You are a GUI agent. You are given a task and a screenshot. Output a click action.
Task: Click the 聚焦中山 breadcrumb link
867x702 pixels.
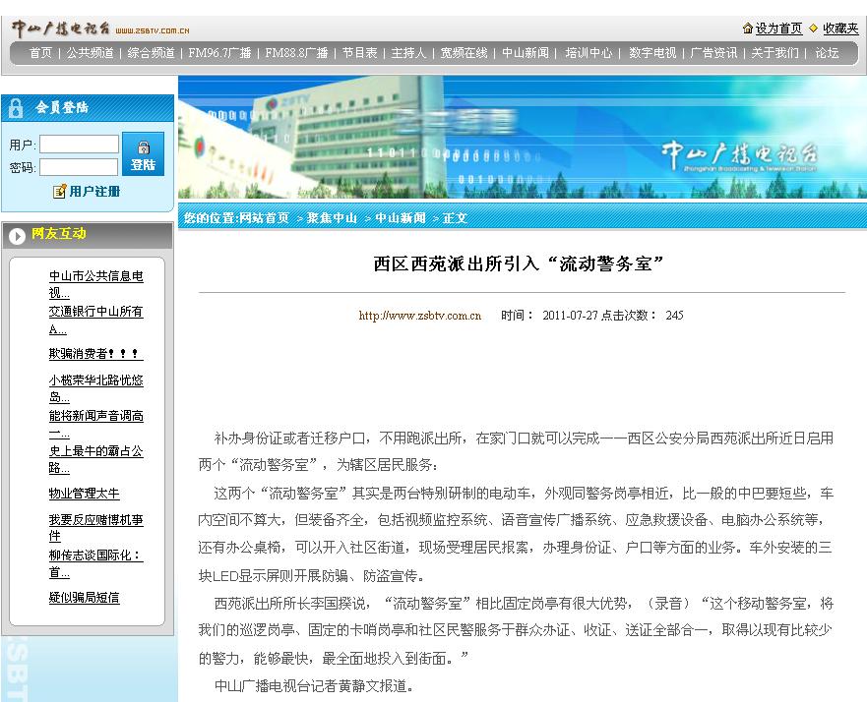tap(332, 218)
